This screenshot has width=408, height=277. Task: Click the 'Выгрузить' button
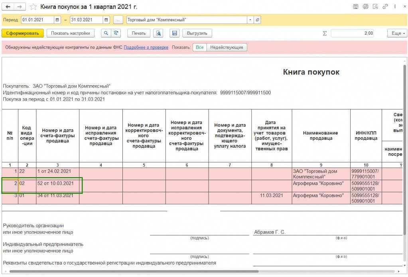click(197, 33)
